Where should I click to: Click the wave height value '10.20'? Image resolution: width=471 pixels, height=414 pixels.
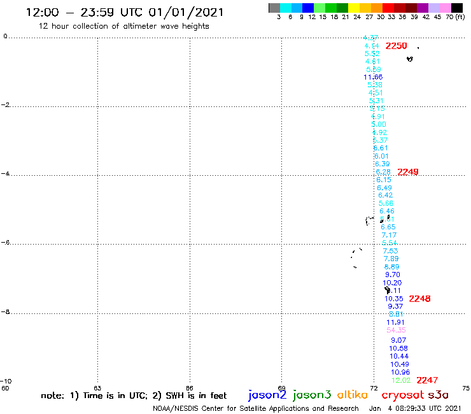tap(392, 283)
